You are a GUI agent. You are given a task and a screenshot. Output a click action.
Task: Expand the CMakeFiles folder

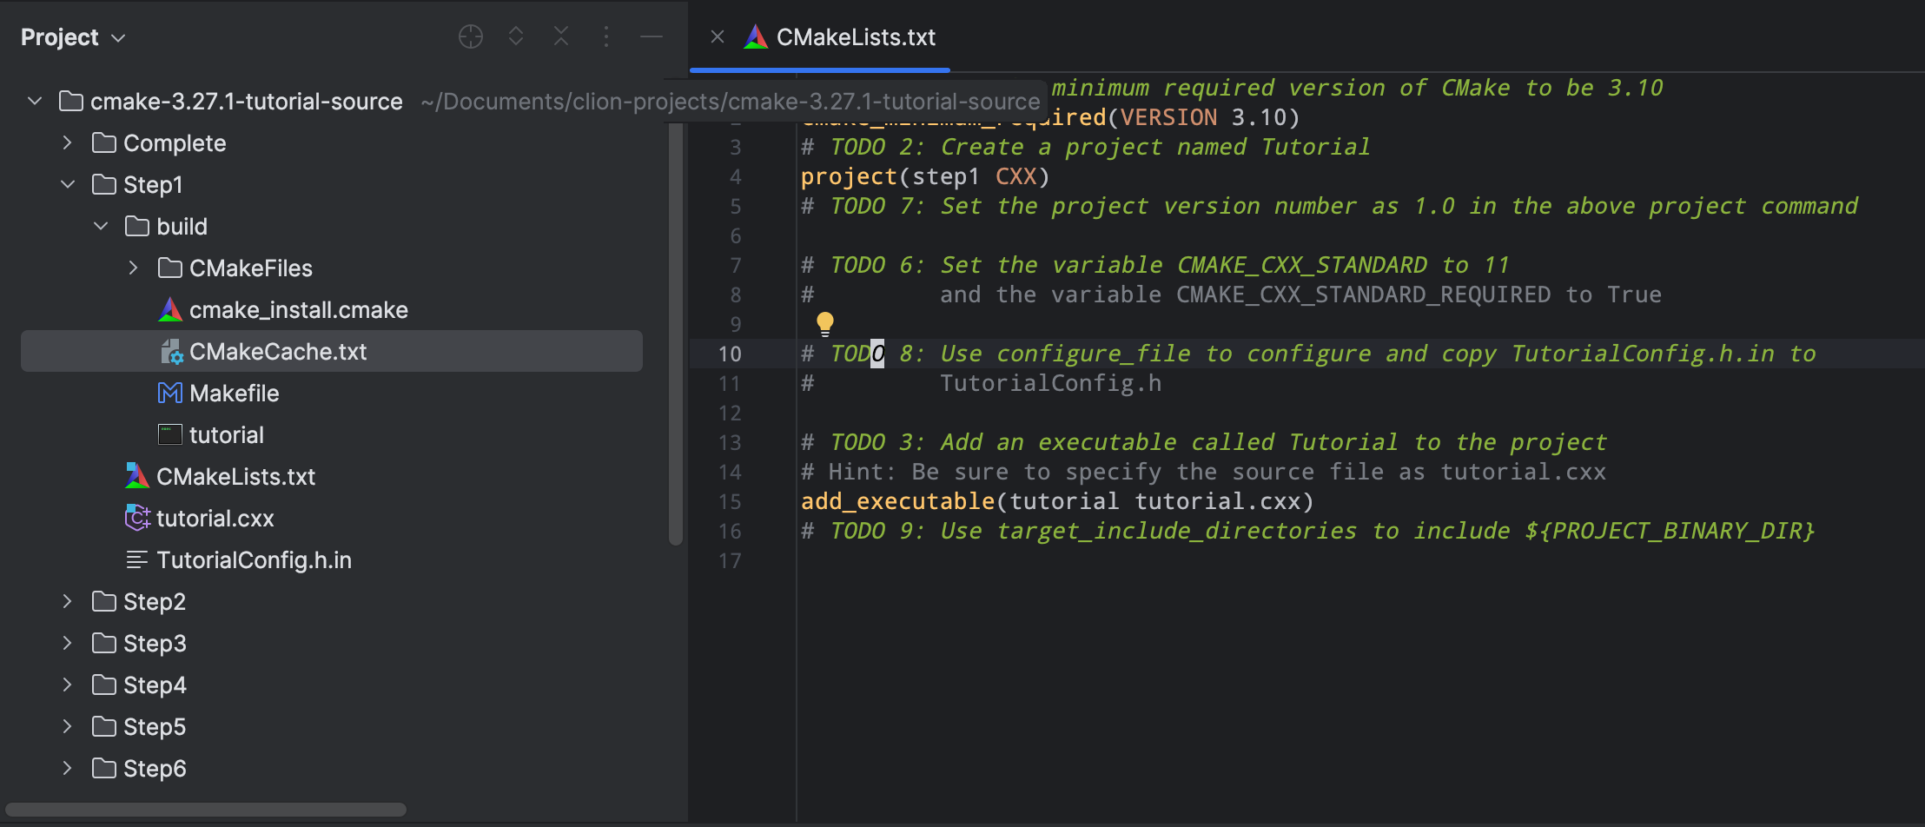[134, 268]
